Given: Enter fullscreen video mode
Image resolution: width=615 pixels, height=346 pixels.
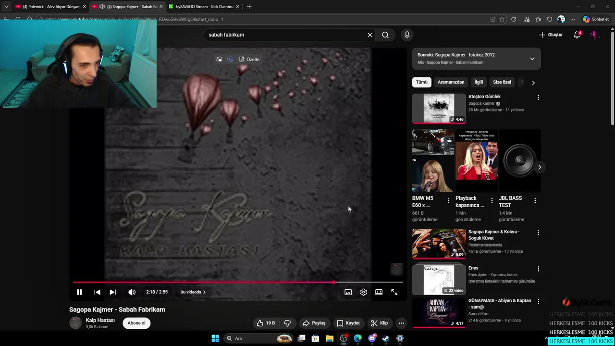Looking at the screenshot, I should pos(394,292).
